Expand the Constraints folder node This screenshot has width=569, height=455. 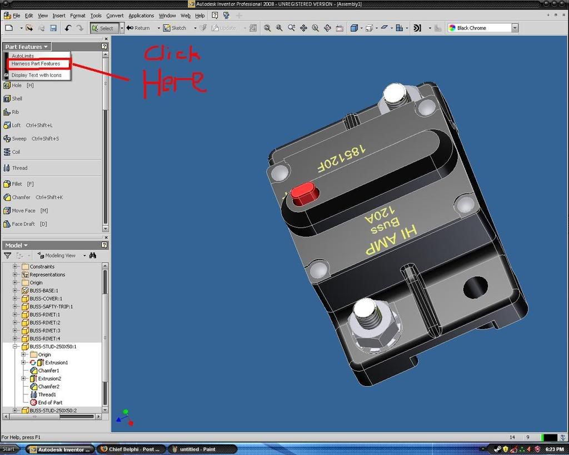[15, 266]
